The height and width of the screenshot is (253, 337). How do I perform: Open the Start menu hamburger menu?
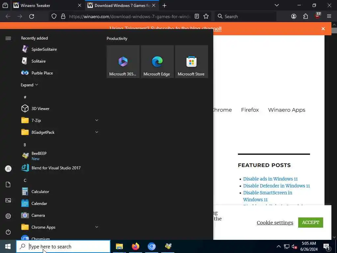8,38
